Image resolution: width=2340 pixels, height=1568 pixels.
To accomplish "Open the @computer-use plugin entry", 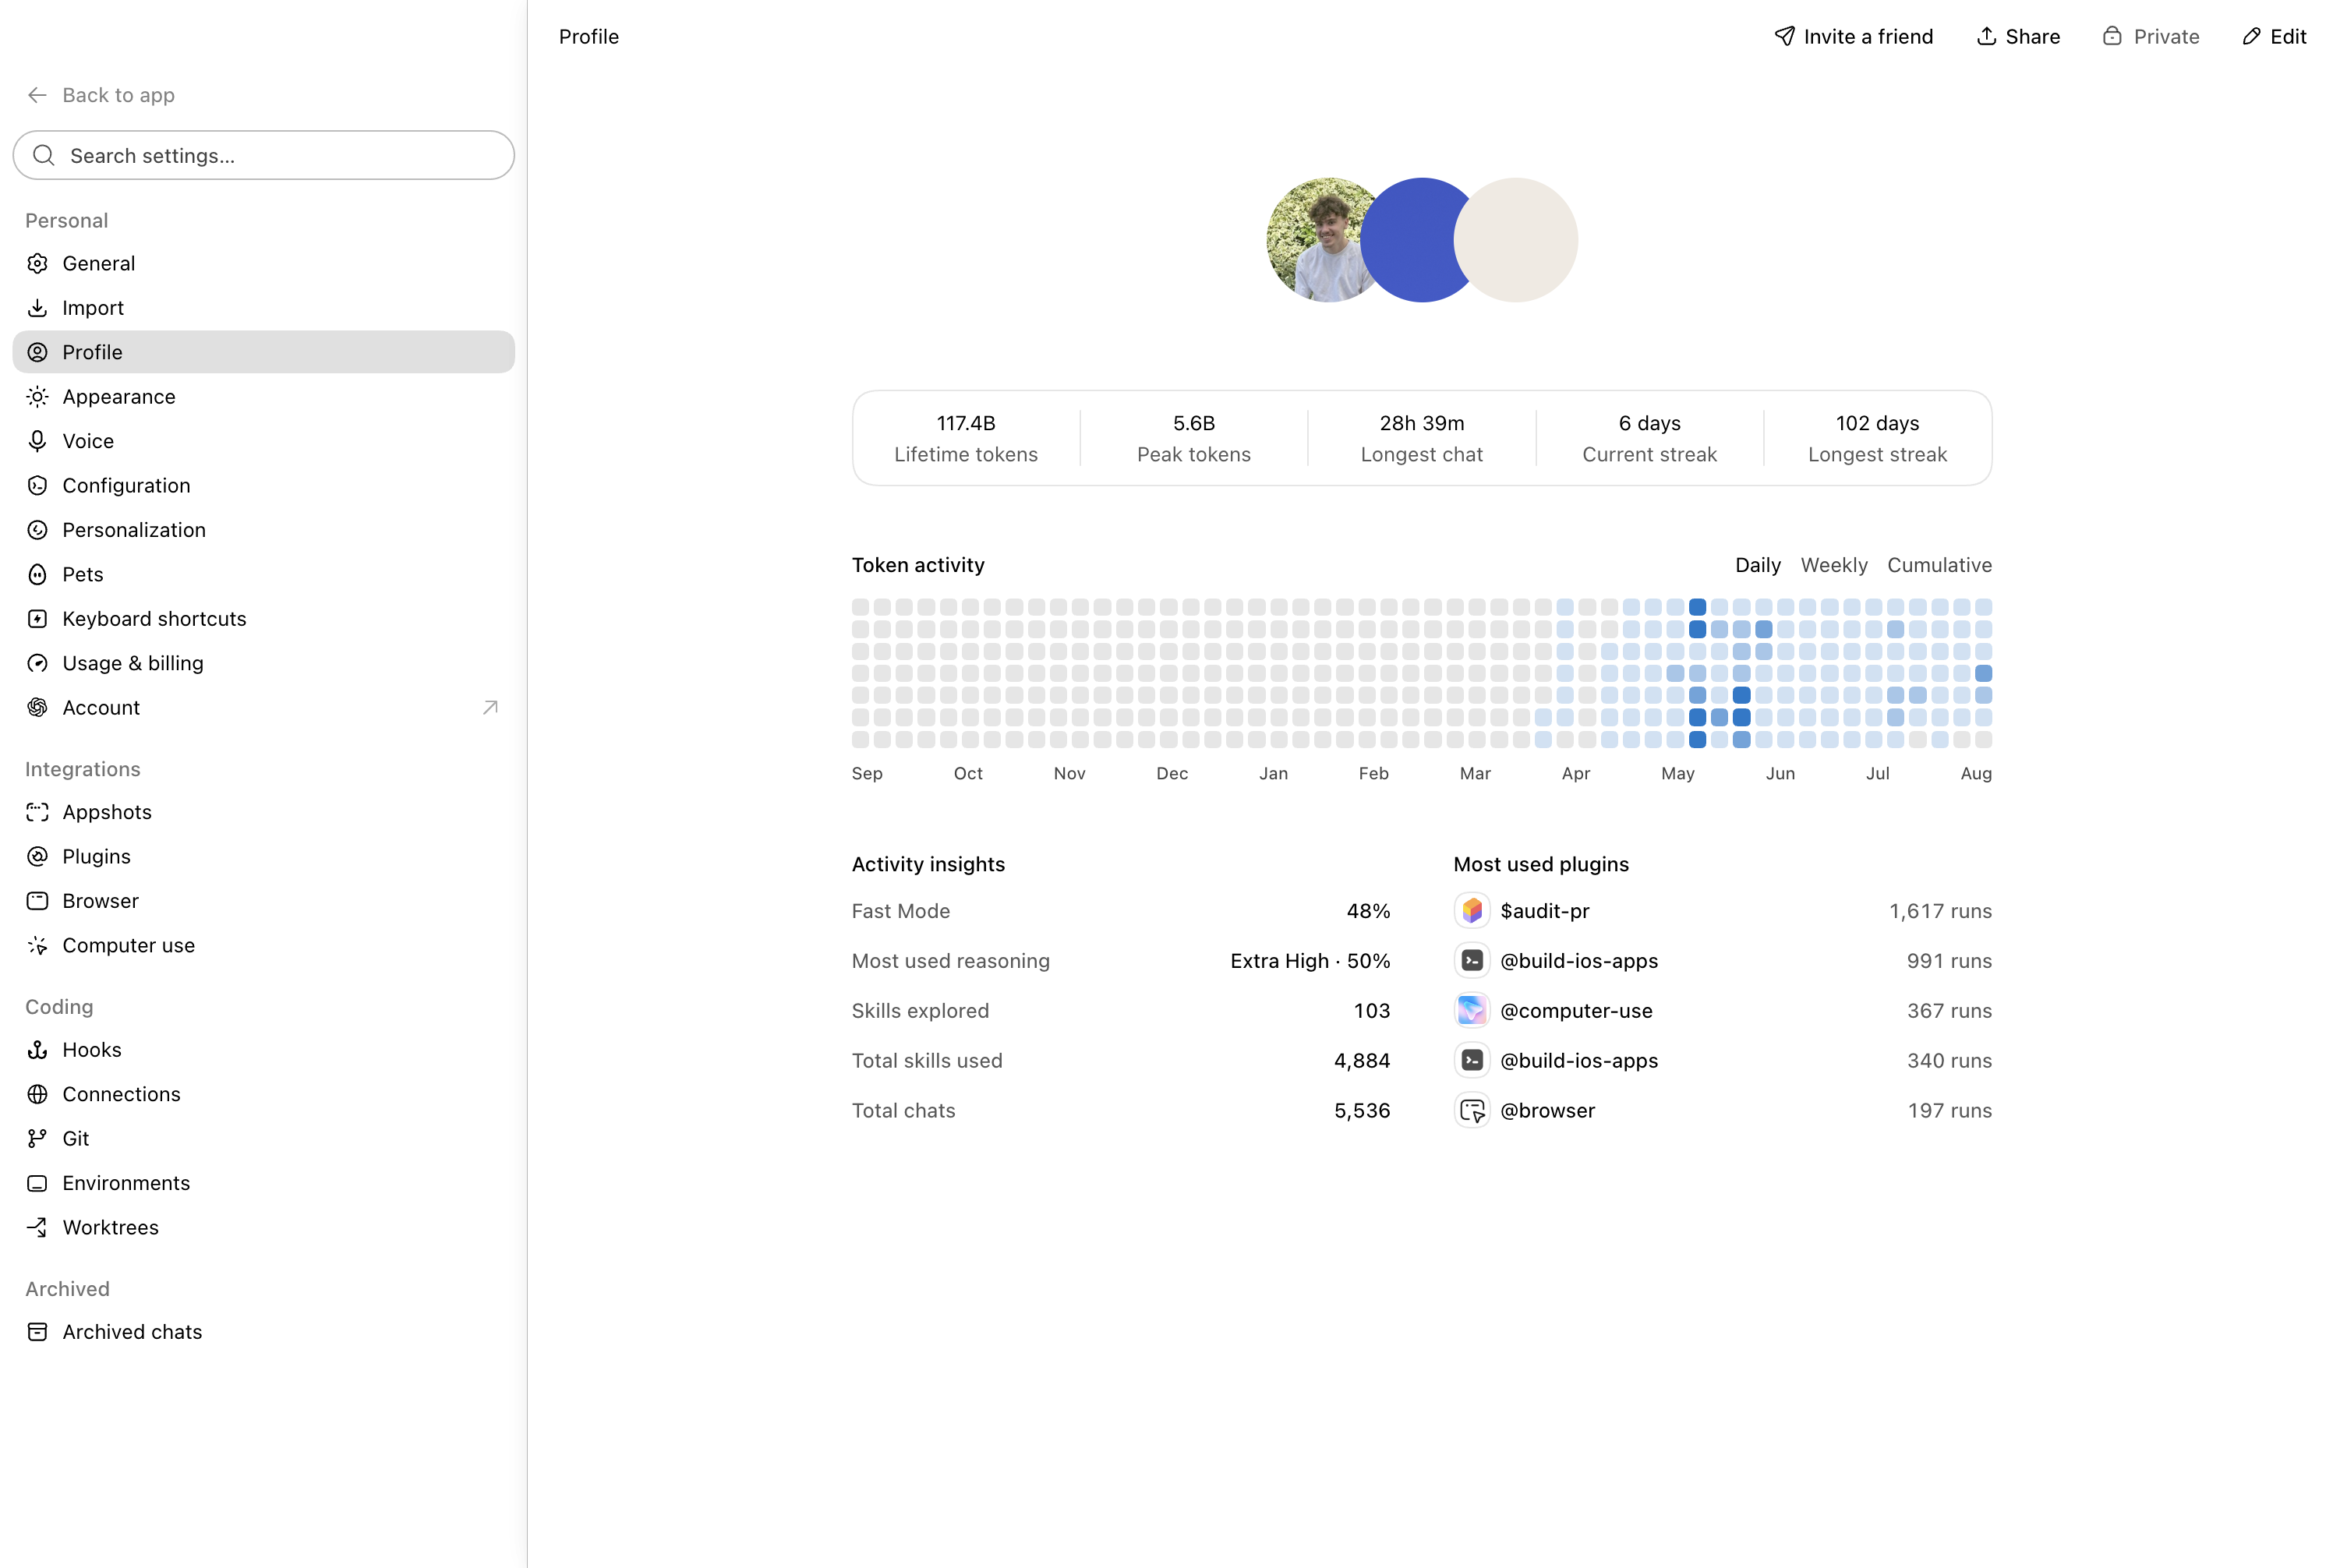I will 1722,1011.
